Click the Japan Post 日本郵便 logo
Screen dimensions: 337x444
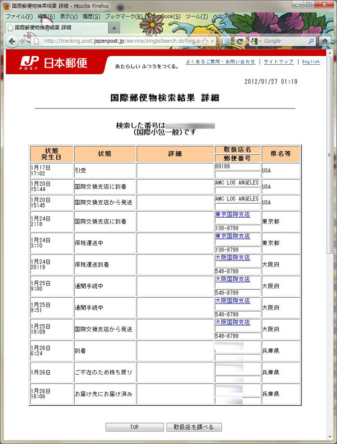(54, 63)
